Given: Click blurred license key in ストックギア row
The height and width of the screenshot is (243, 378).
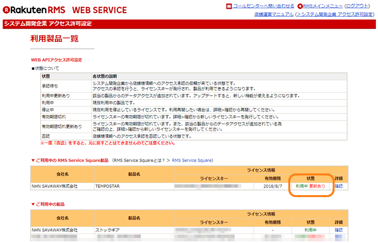Looking at the screenshot, I should pos(203,230).
